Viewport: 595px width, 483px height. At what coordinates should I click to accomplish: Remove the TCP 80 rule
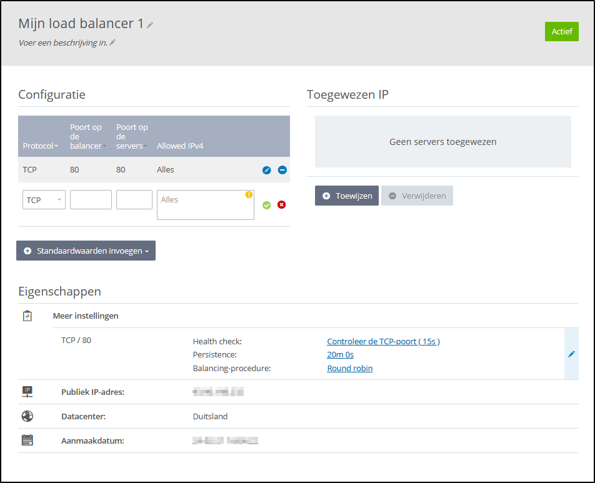point(282,170)
